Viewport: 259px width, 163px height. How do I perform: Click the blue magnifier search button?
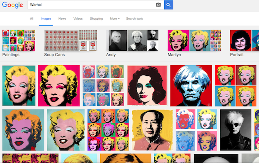coord(169,5)
